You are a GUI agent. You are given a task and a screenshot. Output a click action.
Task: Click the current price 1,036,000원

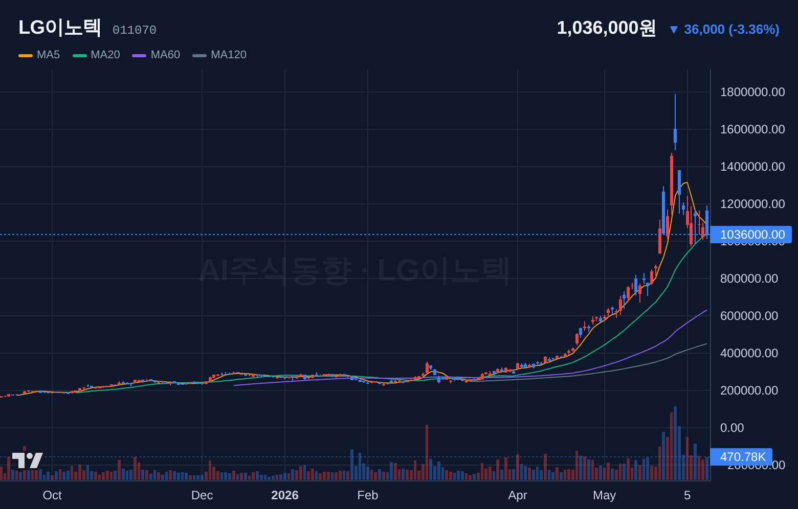click(606, 28)
